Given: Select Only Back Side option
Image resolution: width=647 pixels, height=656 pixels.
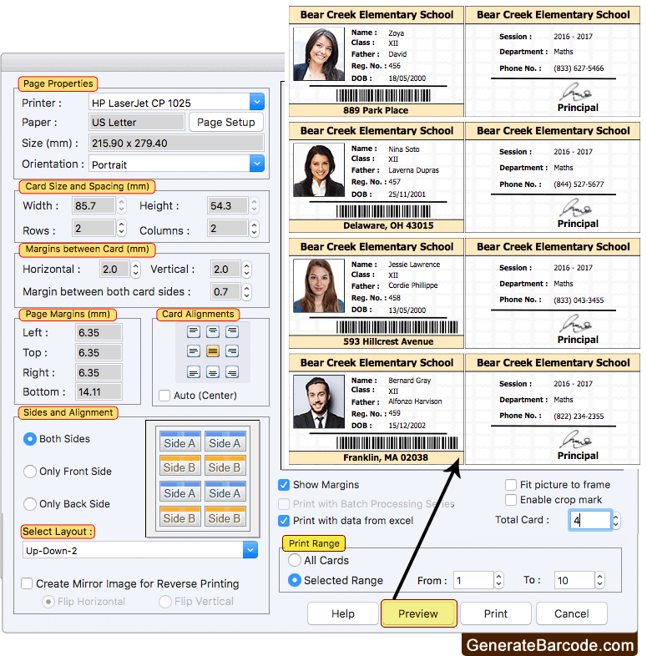Looking at the screenshot, I should 30,504.
